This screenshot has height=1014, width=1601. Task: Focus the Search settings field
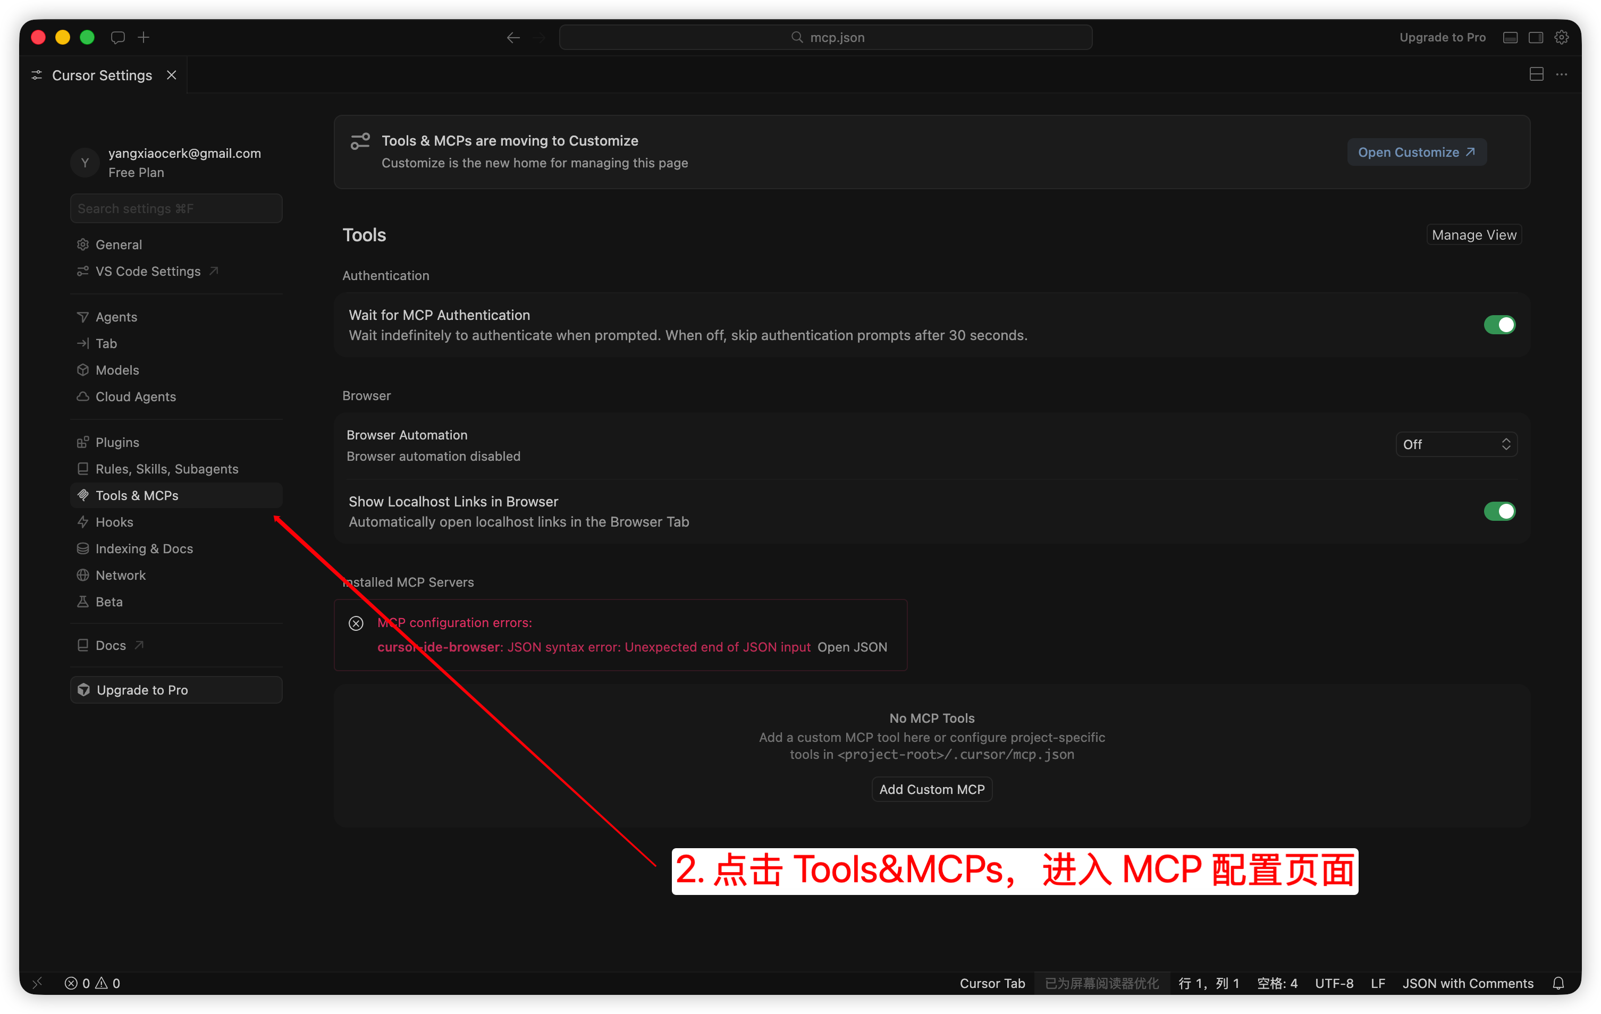tap(176, 208)
